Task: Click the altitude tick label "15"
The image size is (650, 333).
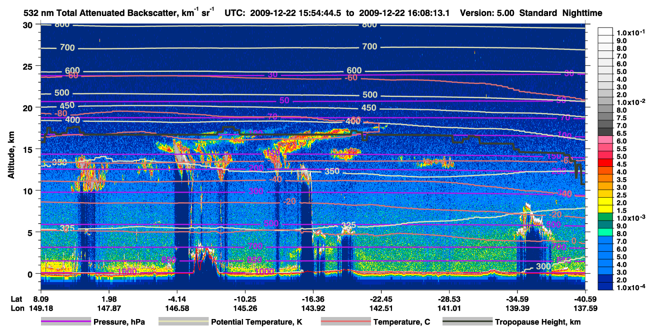Action: point(28,149)
